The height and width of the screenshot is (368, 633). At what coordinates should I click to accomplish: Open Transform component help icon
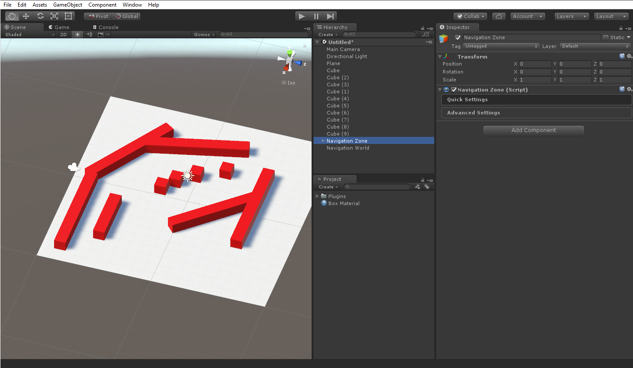(x=622, y=56)
